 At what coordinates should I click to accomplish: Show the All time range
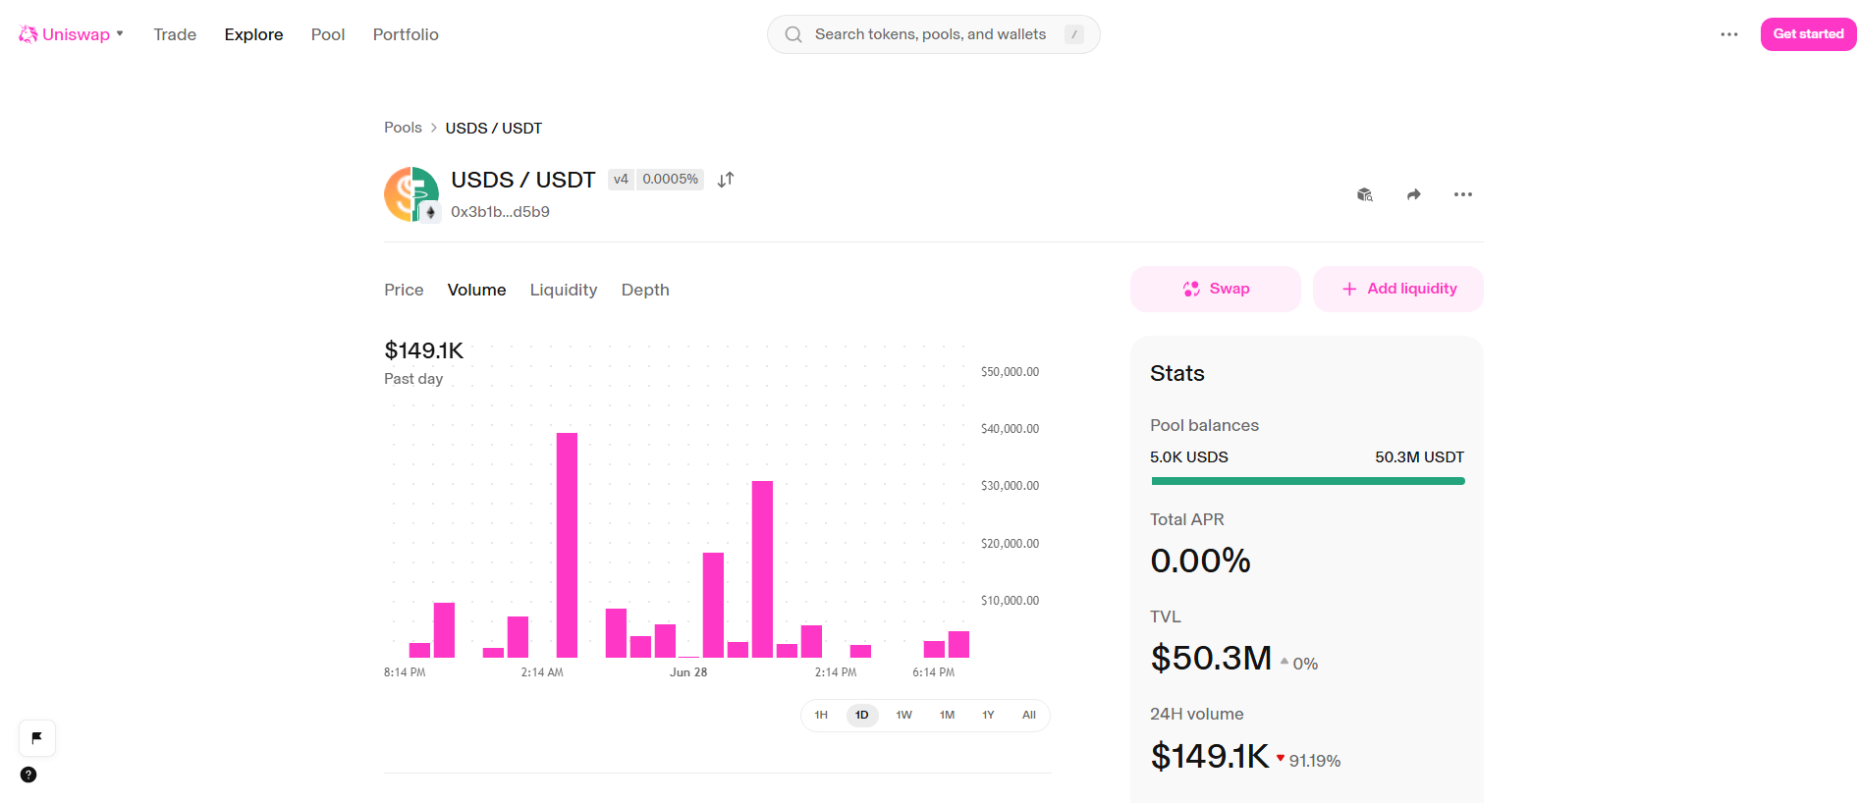tap(1029, 715)
